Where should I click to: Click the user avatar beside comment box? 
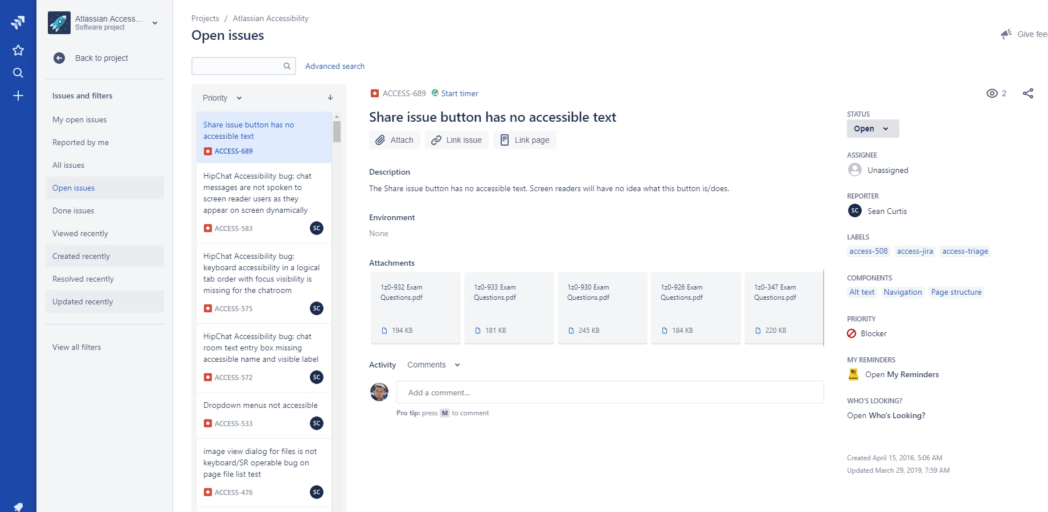pos(379,392)
